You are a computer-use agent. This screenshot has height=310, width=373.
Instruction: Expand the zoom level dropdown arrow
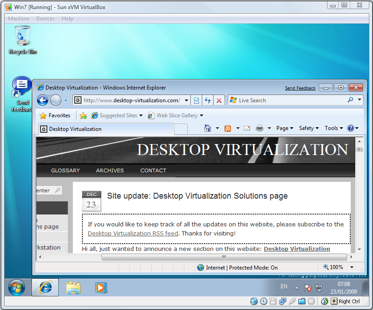[x=352, y=267]
